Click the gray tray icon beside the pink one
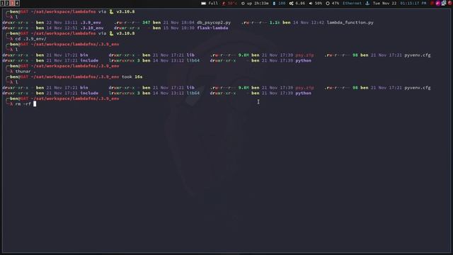The height and width of the screenshot is (255, 453). click(x=444, y=4)
